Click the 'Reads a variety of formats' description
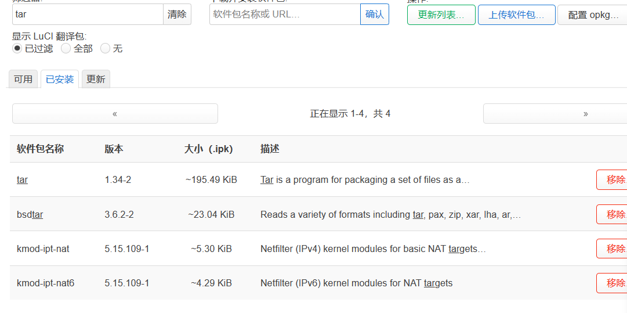Viewport: 627px width, 313px height. pyautogui.click(x=391, y=214)
